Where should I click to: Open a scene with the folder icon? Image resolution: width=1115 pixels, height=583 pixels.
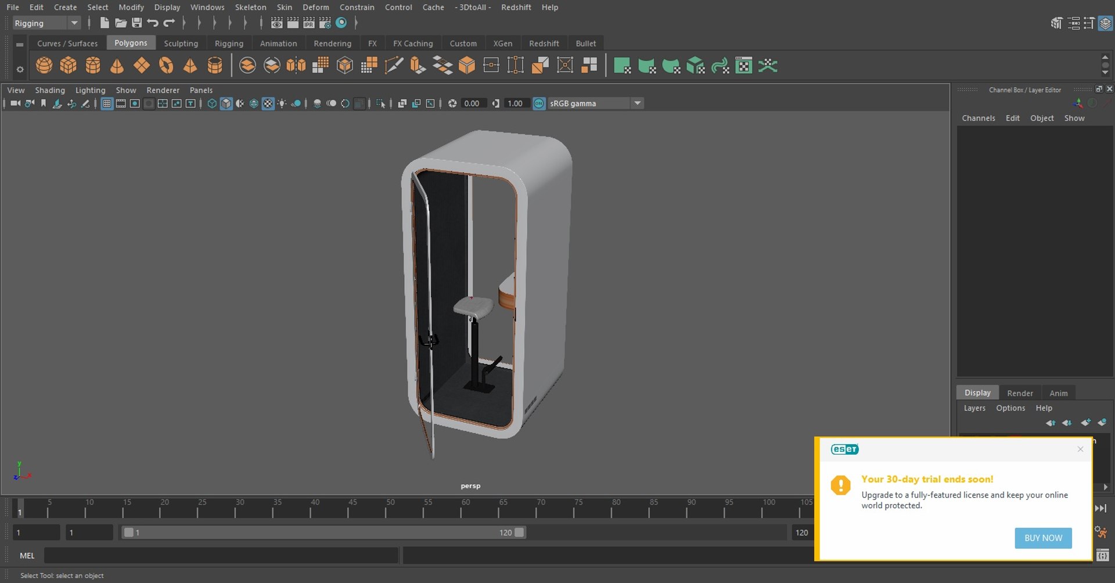(x=121, y=23)
